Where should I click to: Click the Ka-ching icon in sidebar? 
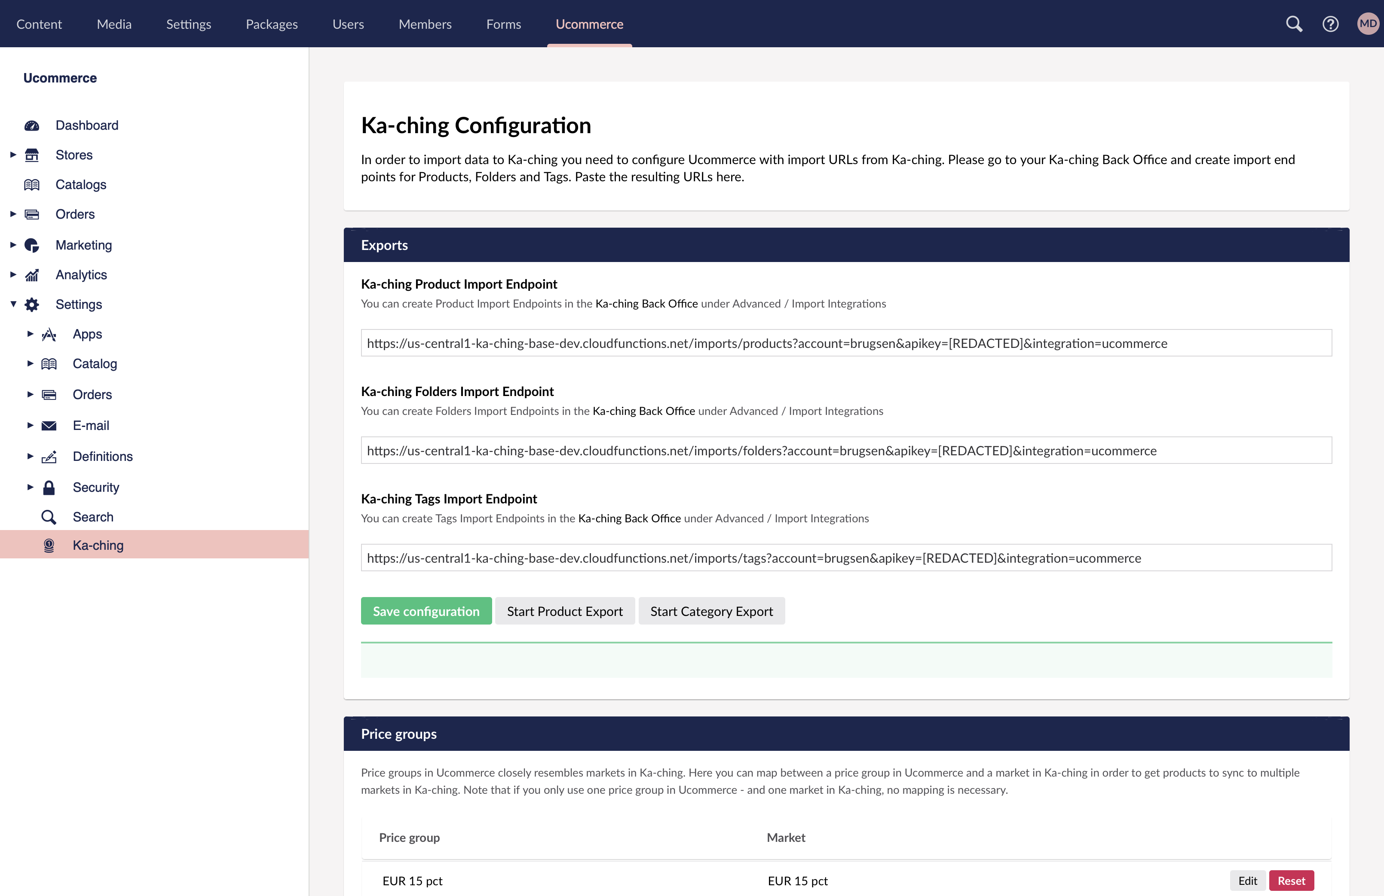coord(49,545)
